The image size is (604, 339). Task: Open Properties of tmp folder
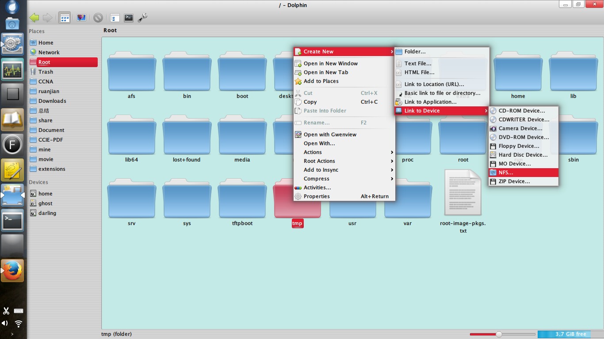click(344, 196)
